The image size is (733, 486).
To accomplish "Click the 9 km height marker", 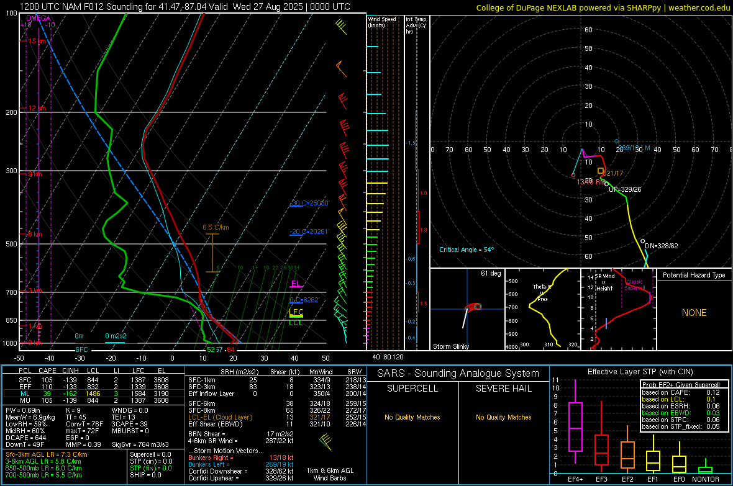I will (35, 174).
